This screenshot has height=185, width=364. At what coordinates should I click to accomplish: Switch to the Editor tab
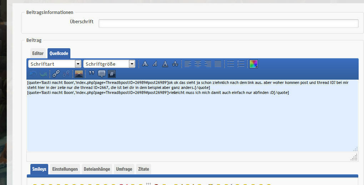click(x=38, y=53)
